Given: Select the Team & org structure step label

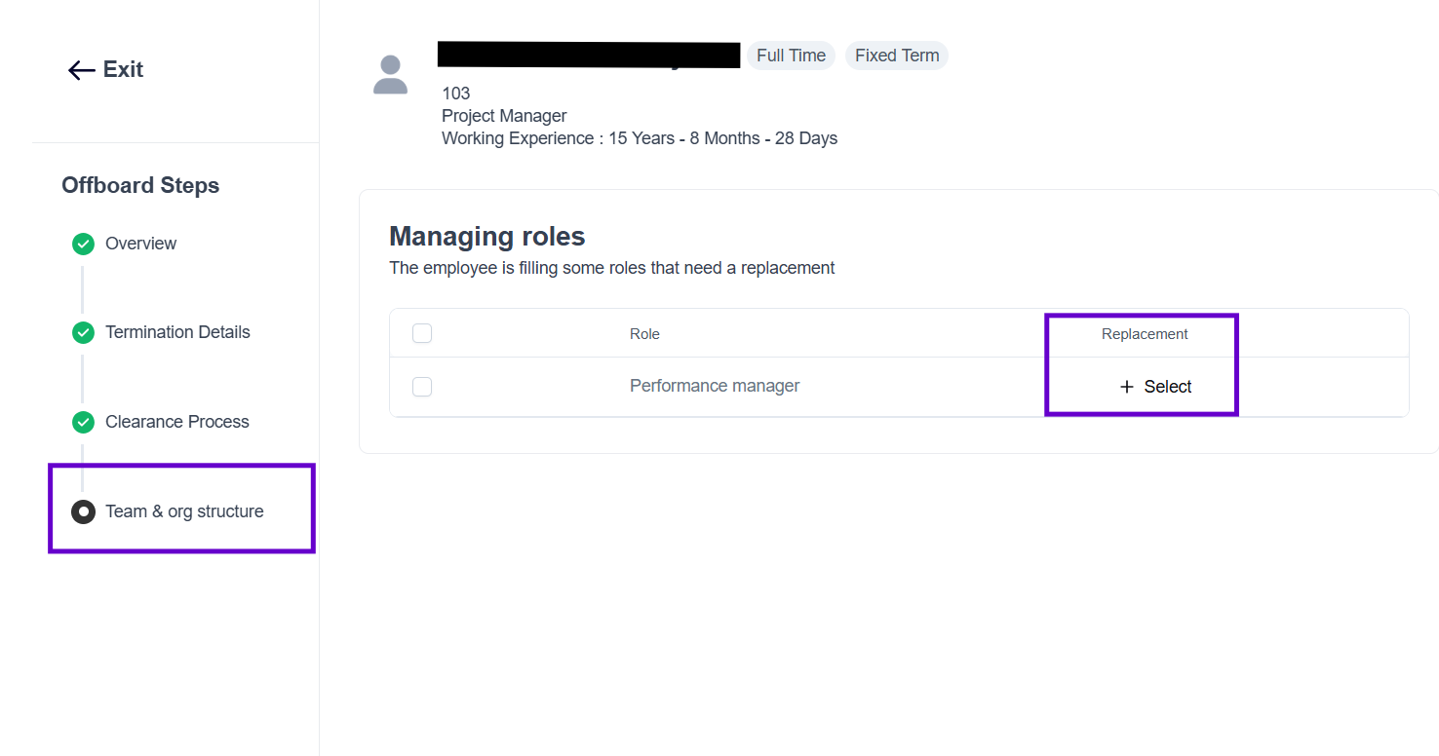Looking at the screenshot, I should (x=184, y=511).
